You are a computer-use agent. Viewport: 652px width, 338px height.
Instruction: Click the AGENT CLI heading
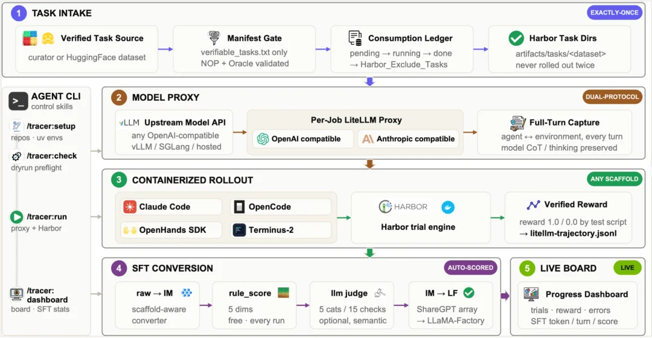(x=56, y=97)
